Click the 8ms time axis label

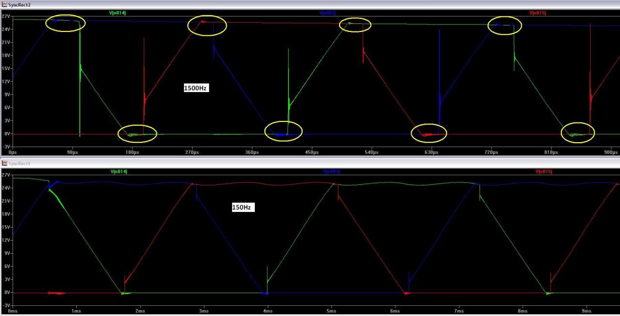click(x=523, y=311)
